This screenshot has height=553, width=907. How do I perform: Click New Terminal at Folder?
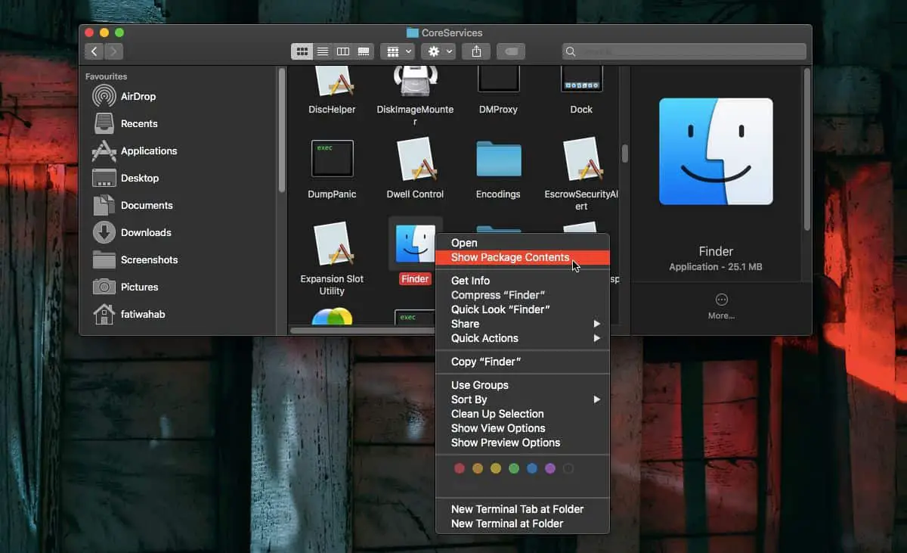[x=507, y=523]
